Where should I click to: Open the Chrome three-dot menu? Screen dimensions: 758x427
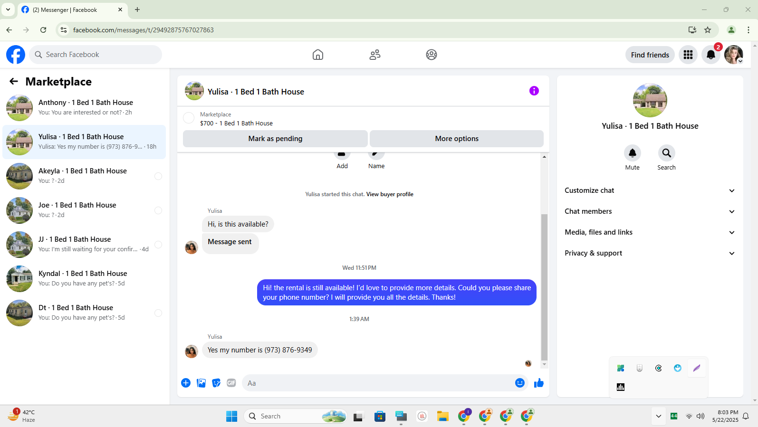click(x=748, y=30)
